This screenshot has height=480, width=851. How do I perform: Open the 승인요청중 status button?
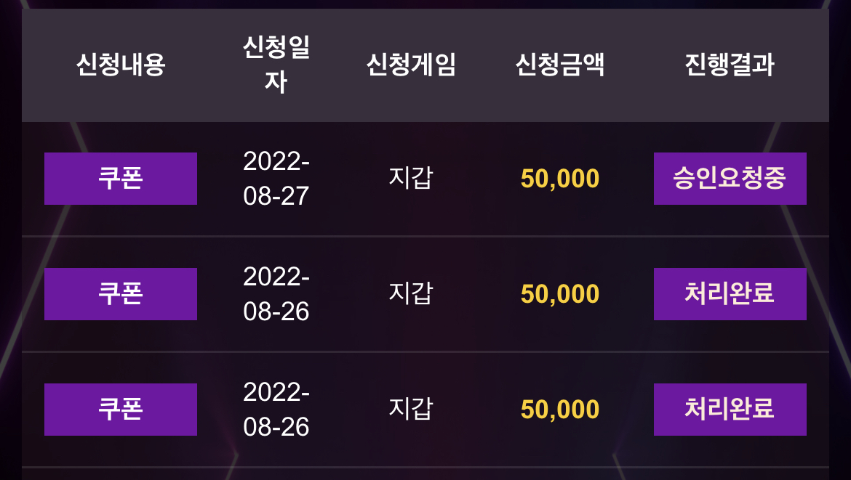(x=730, y=179)
